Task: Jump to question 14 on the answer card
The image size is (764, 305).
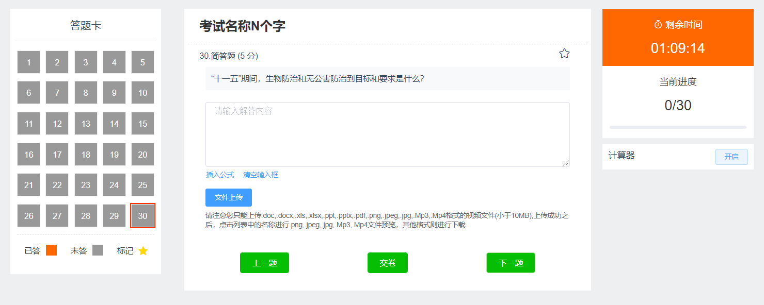Action: pos(114,124)
